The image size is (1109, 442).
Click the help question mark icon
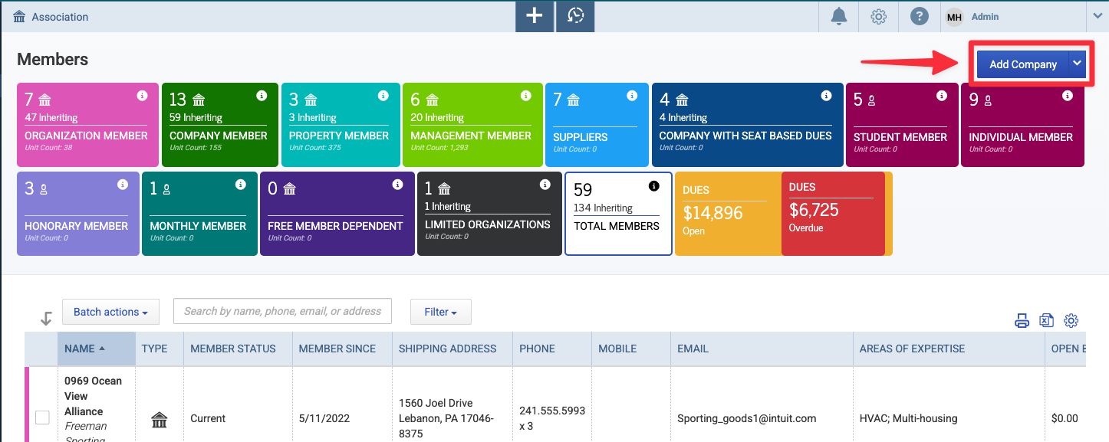919,16
